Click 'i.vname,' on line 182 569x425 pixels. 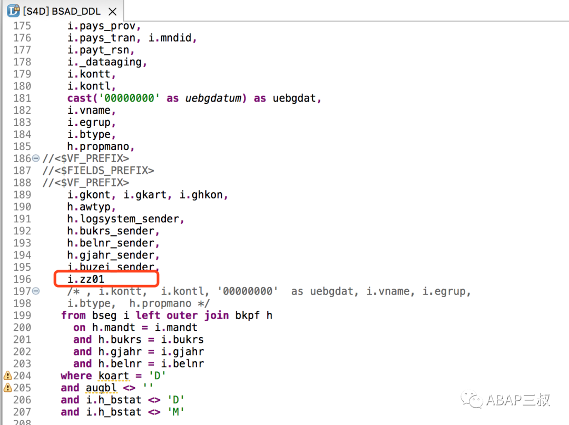[92, 110]
